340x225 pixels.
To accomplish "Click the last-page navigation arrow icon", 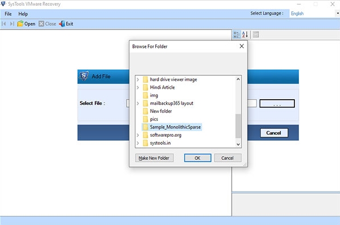I will point(12,24).
